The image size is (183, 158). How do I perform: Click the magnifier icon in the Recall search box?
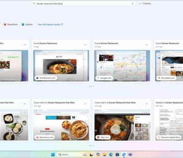click(x=34, y=4)
